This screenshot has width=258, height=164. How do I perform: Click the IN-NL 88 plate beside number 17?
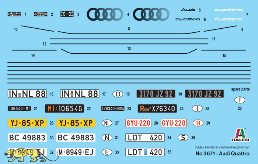pyautogui.click(x=80, y=94)
